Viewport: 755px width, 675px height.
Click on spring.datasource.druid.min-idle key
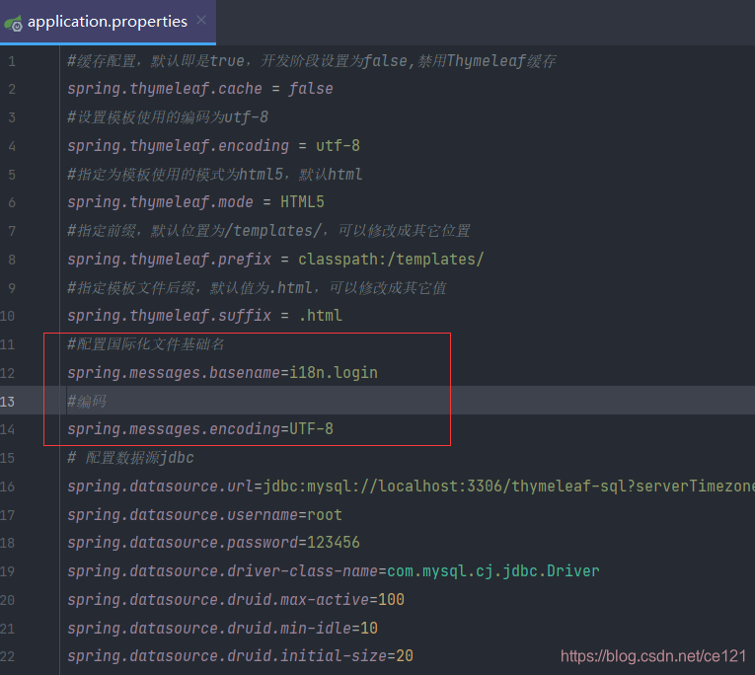pyautogui.click(x=209, y=629)
